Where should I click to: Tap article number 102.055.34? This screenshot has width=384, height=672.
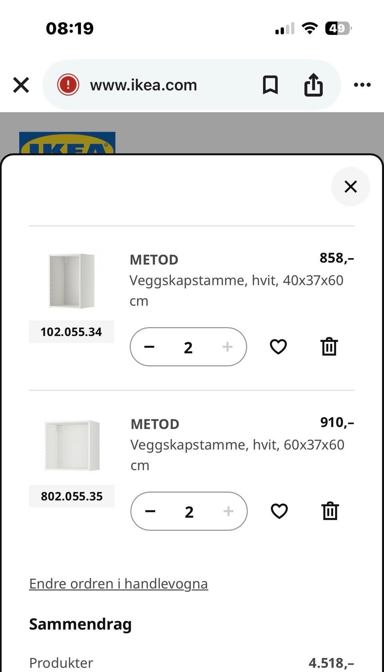71,332
